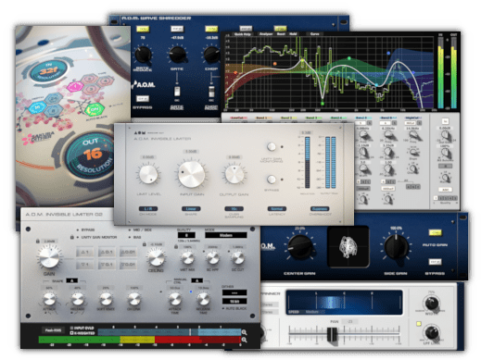Click the Wave Shredder Bypass OFF button
The width and height of the screenshot is (481, 360).
pyautogui.click(x=143, y=98)
